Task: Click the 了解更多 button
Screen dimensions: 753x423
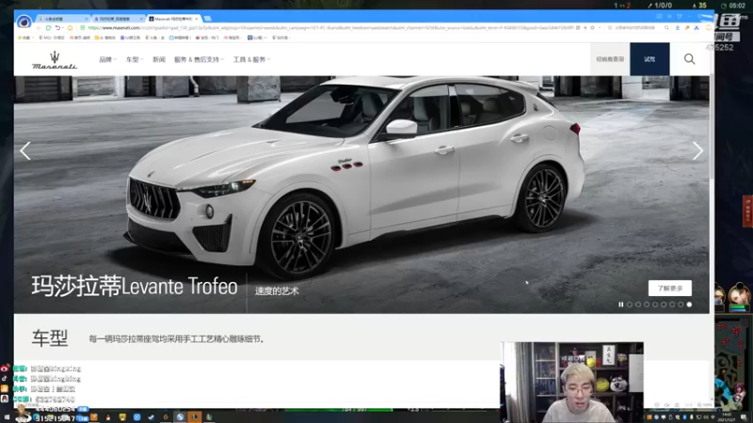Action: point(670,289)
